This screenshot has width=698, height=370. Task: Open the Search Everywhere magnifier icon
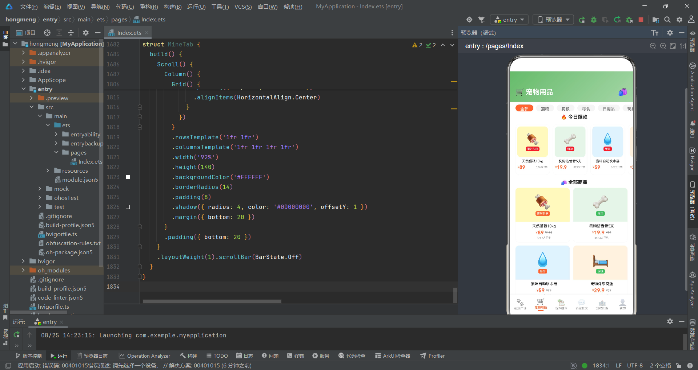[x=667, y=20]
